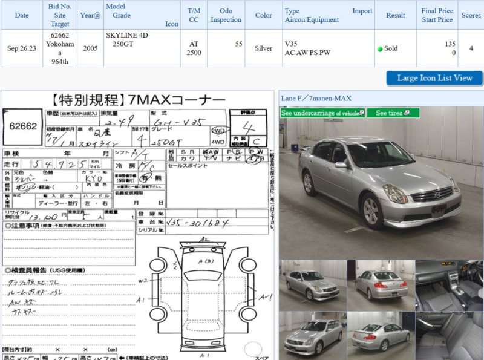Click the Large Icon List View button
Viewport: 484px width, 360px height.
434,78
